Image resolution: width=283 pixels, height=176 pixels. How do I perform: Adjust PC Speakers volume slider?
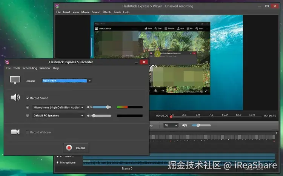coord(102,116)
